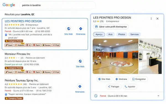The image size is (166, 104).
Task: Expand the opening hours chevron in the panel
Action: tap(158, 96)
